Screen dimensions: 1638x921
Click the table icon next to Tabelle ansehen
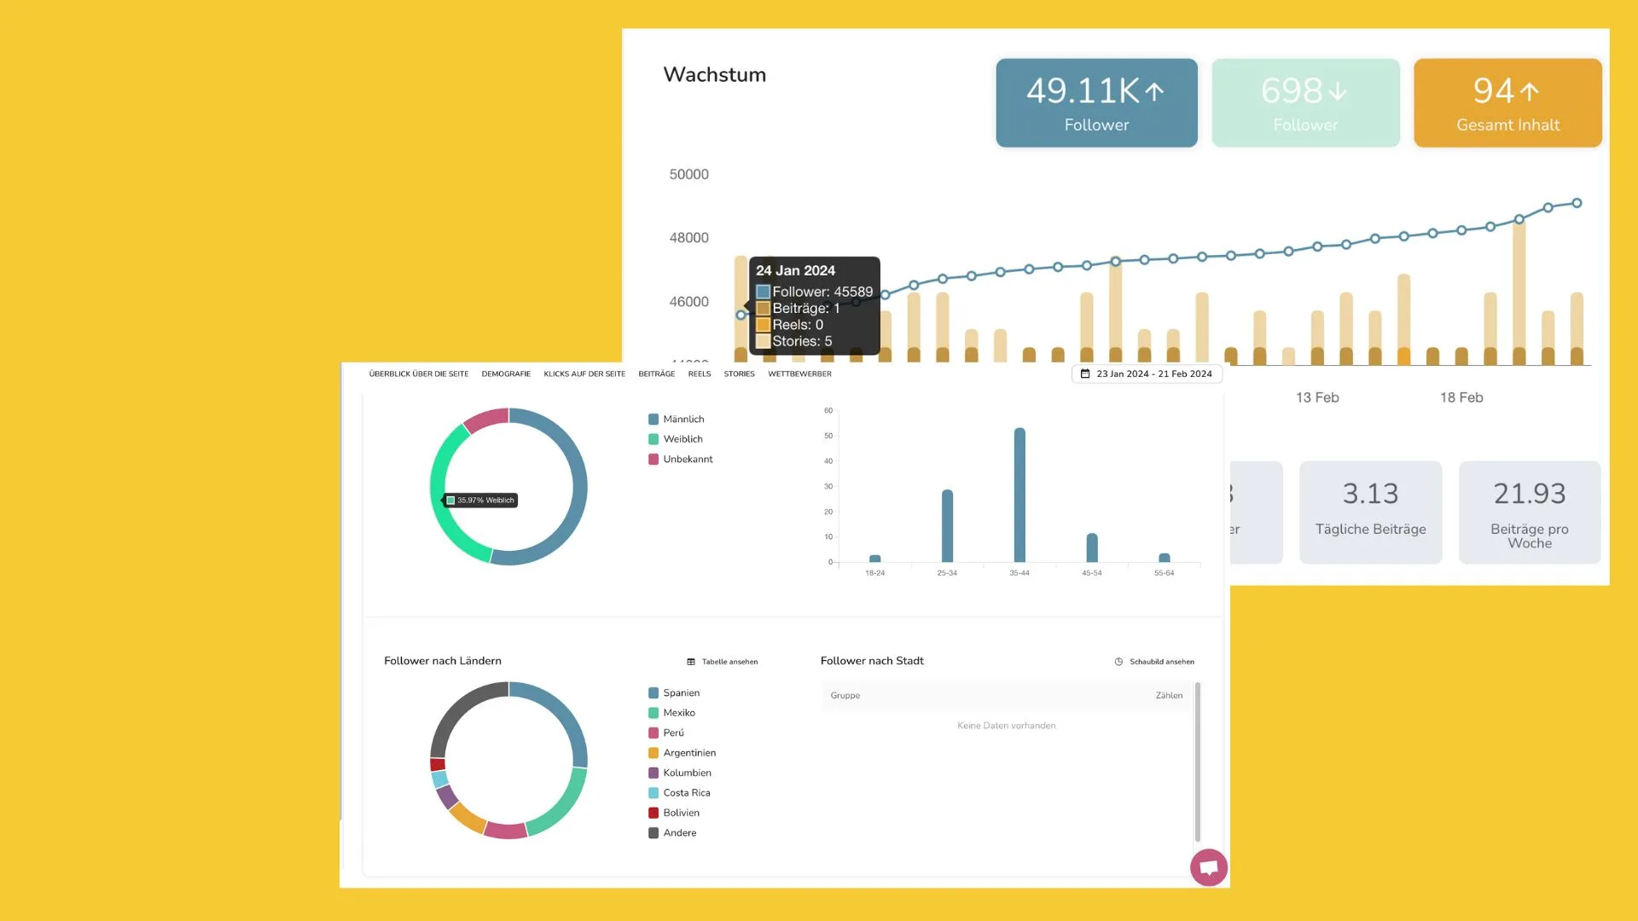(691, 661)
